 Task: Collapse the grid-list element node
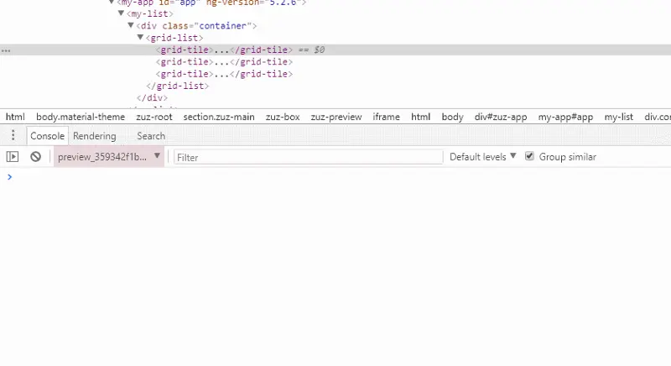pos(140,38)
